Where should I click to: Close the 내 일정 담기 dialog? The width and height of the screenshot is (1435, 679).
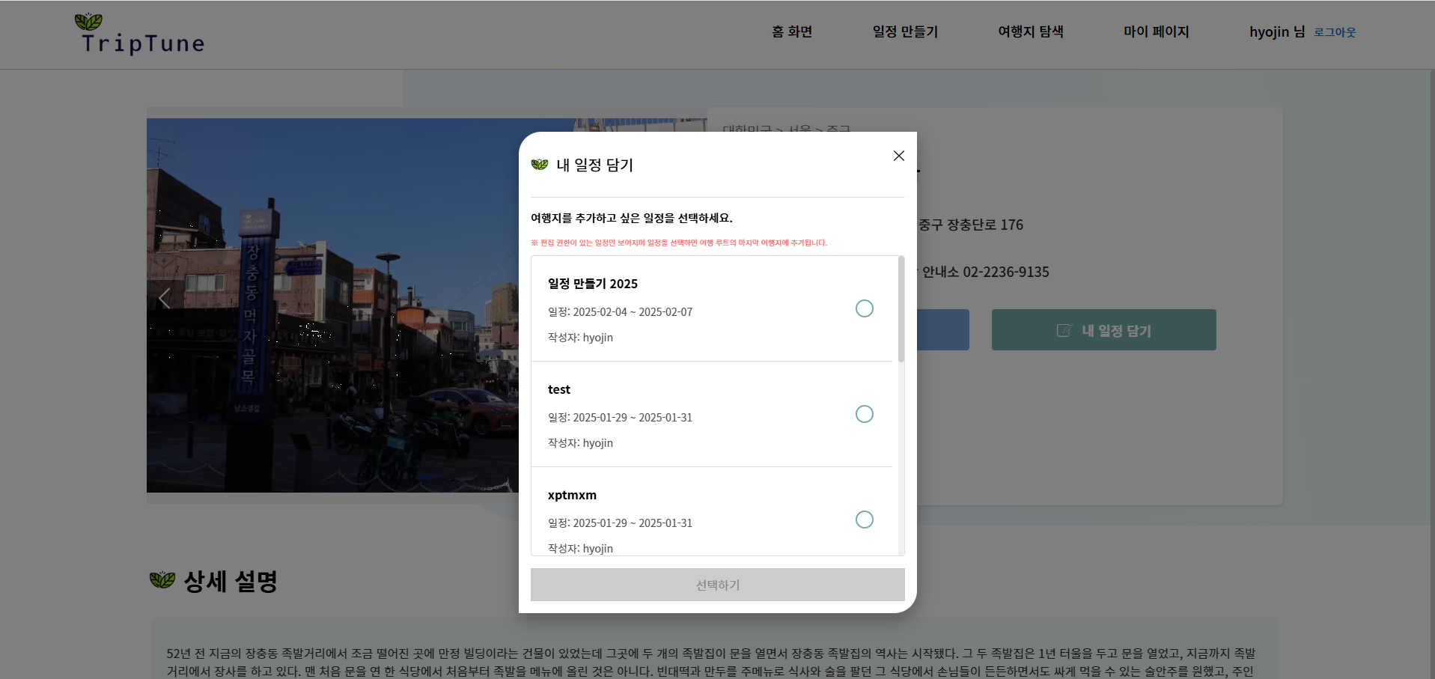(x=898, y=156)
